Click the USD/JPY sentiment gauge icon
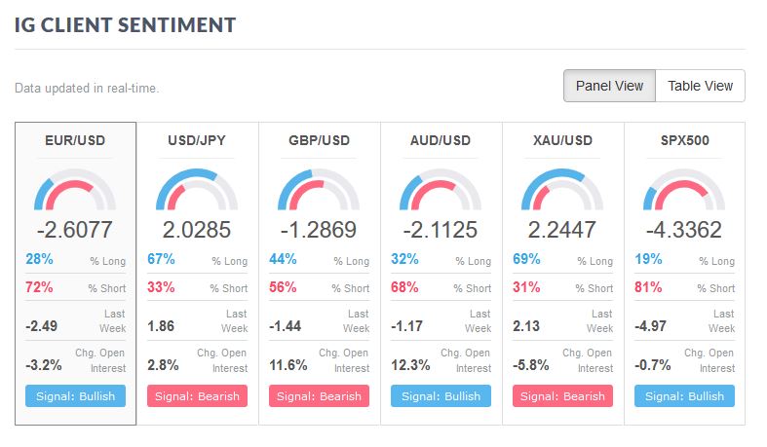The height and width of the screenshot is (447, 767). tap(197, 191)
